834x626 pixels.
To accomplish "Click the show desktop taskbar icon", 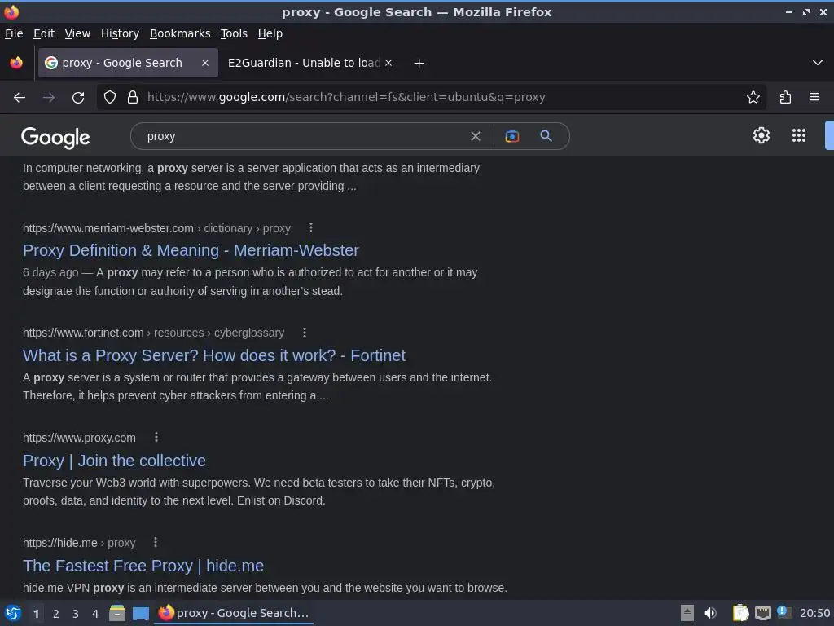I will tap(141, 613).
